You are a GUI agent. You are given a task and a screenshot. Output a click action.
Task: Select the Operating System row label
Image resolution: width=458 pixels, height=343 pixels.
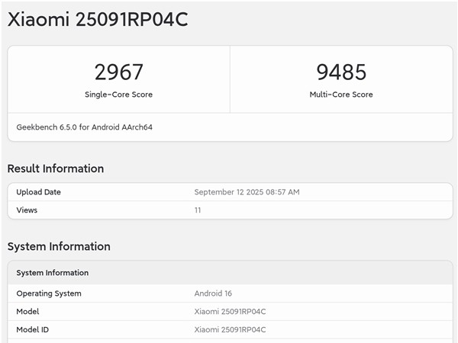(x=49, y=293)
